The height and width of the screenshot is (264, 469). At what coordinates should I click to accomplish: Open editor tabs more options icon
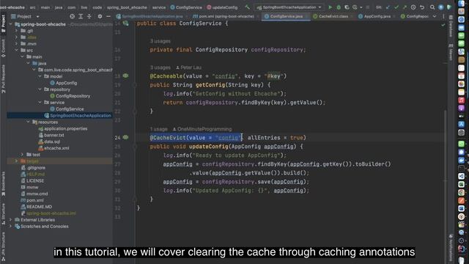[x=443, y=16]
